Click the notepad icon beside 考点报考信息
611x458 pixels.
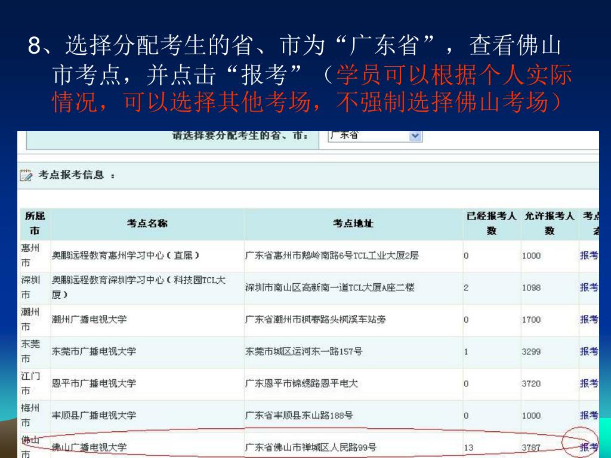(x=26, y=175)
